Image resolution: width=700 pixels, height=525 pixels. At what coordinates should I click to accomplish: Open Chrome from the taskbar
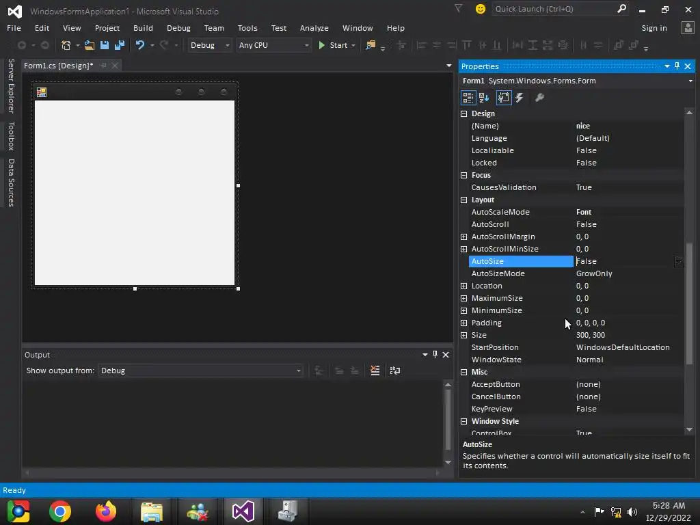(60, 511)
